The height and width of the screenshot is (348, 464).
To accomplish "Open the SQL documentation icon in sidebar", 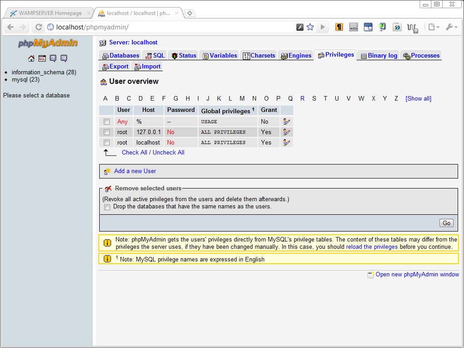I will point(64,58).
